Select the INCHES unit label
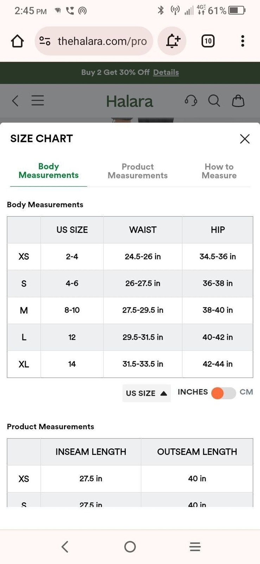Screen dimensions: 260x564 coord(193,392)
